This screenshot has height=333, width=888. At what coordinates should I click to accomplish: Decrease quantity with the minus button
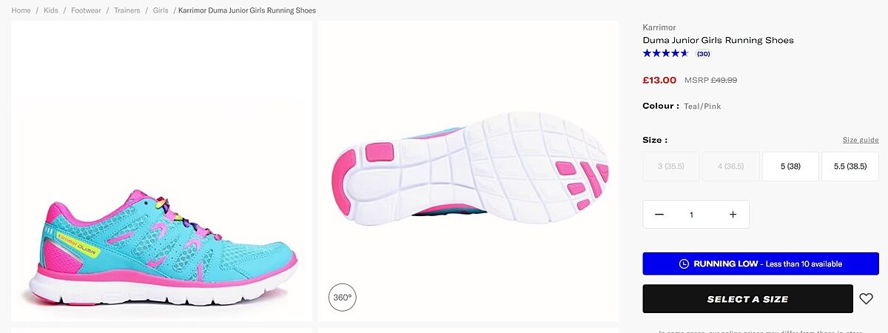click(659, 215)
